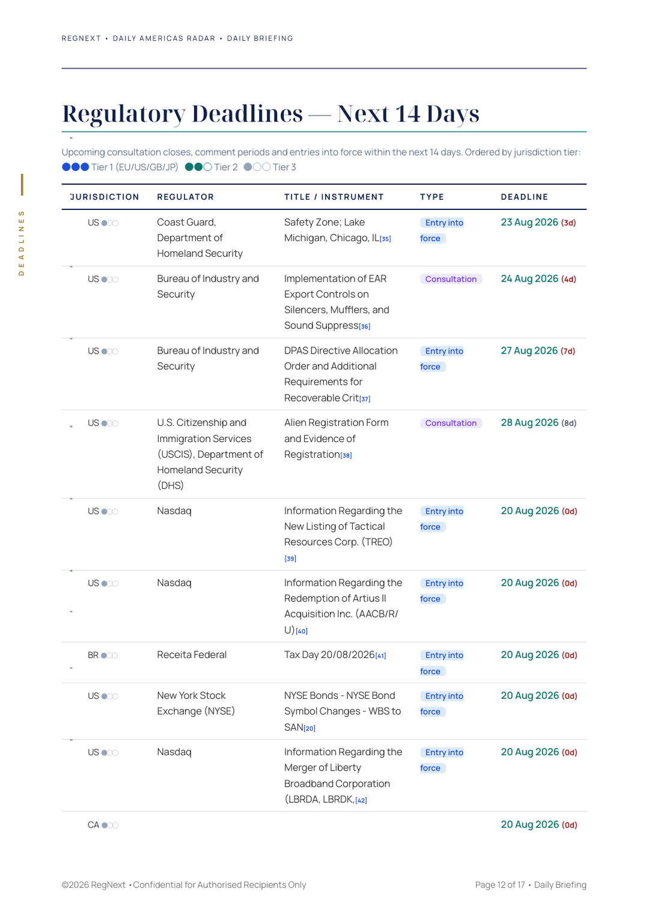
Task: Click DAILY AMERICAS RADAR in the header
Action: [x=164, y=38]
